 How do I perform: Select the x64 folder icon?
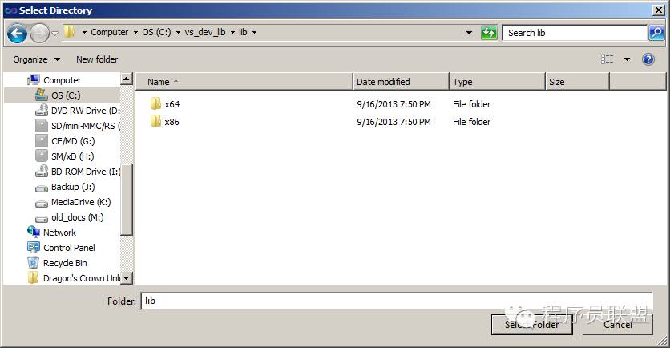coord(155,103)
